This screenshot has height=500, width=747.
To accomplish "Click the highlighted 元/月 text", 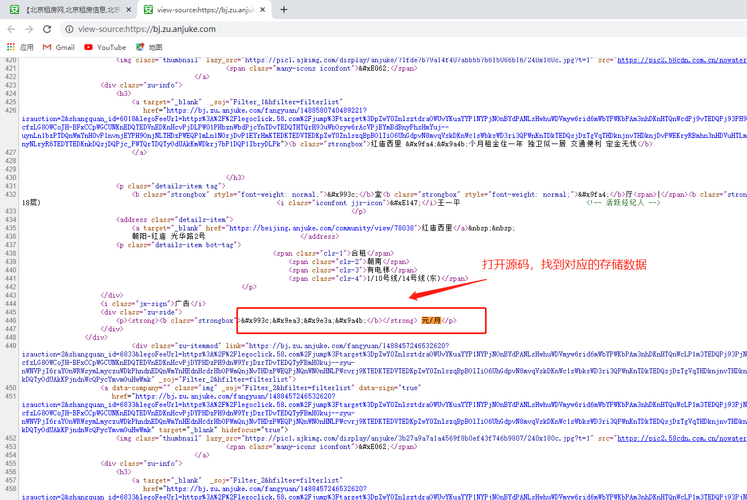I will 431,320.
